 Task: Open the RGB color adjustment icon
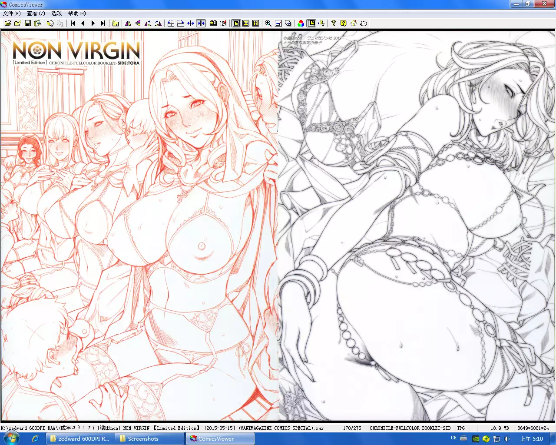point(301,23)
